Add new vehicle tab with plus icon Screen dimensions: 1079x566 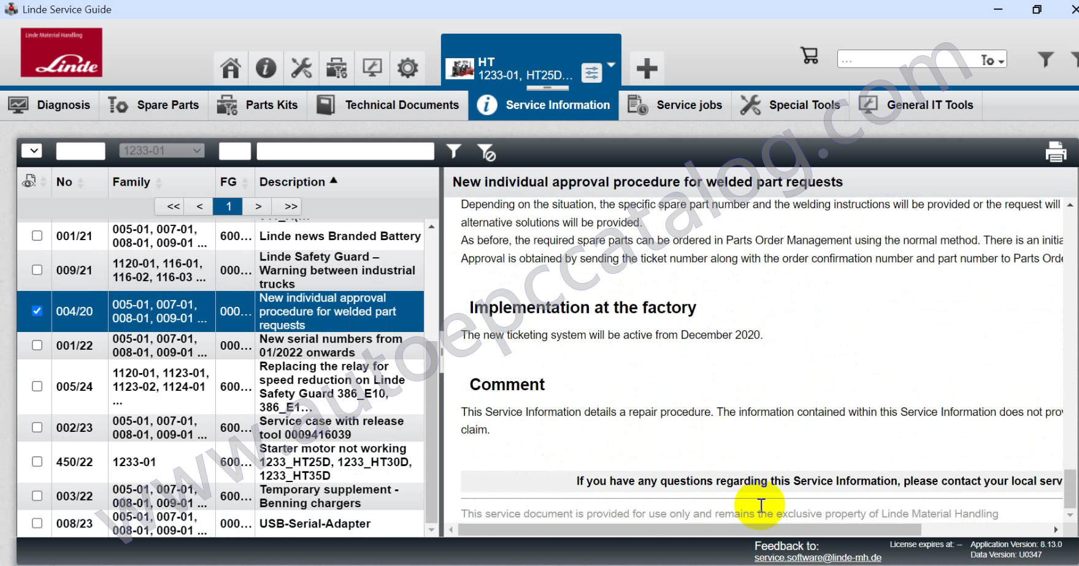coord(647,68)
